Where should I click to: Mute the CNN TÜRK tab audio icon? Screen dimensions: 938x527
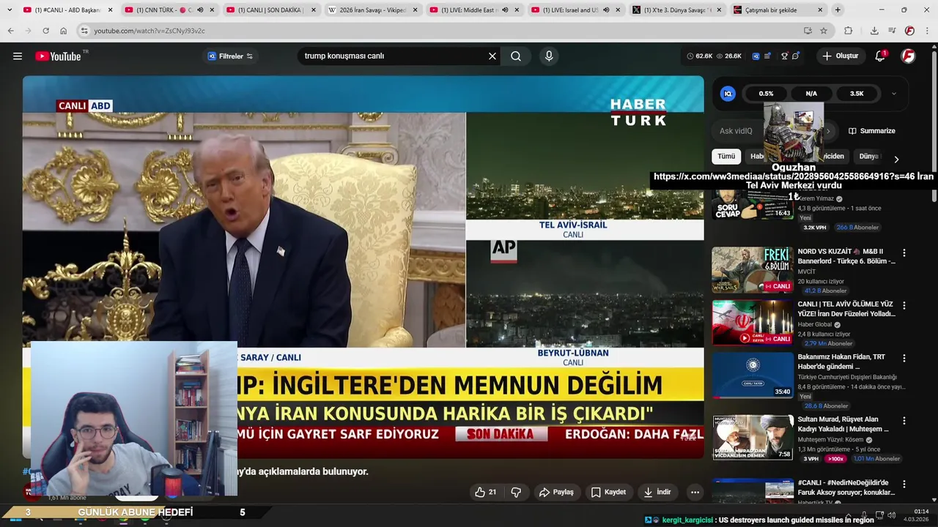(200, 10)
